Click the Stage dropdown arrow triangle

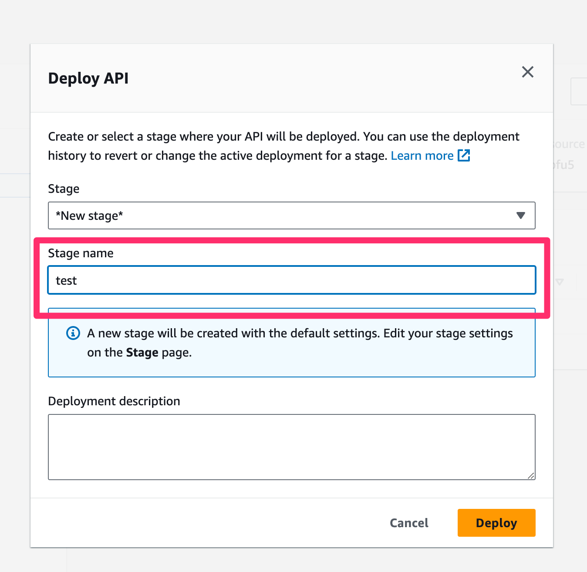coord(520,215)
